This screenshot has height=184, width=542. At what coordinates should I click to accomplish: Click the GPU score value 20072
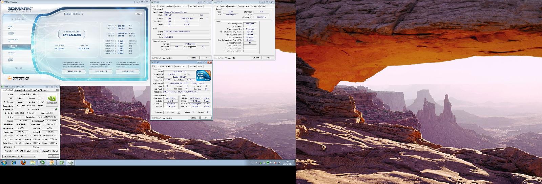[84, 49]
